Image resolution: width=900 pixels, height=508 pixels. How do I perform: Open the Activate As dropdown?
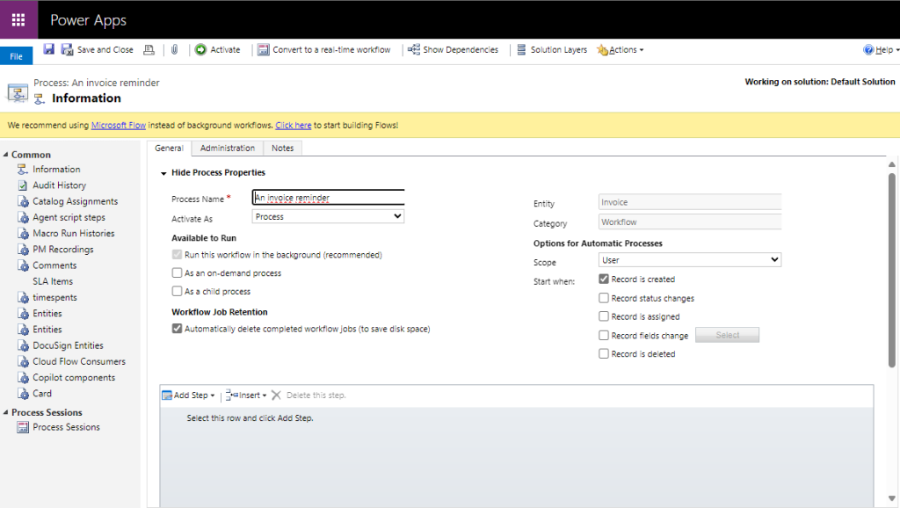[x=329, y=216]
